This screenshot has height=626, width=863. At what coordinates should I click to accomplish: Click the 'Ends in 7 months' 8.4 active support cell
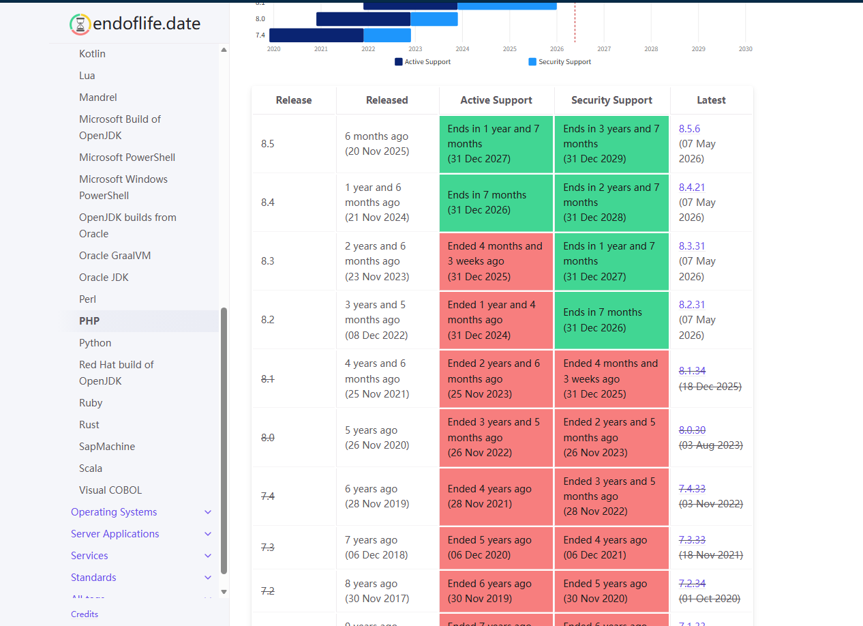(496, 203)
